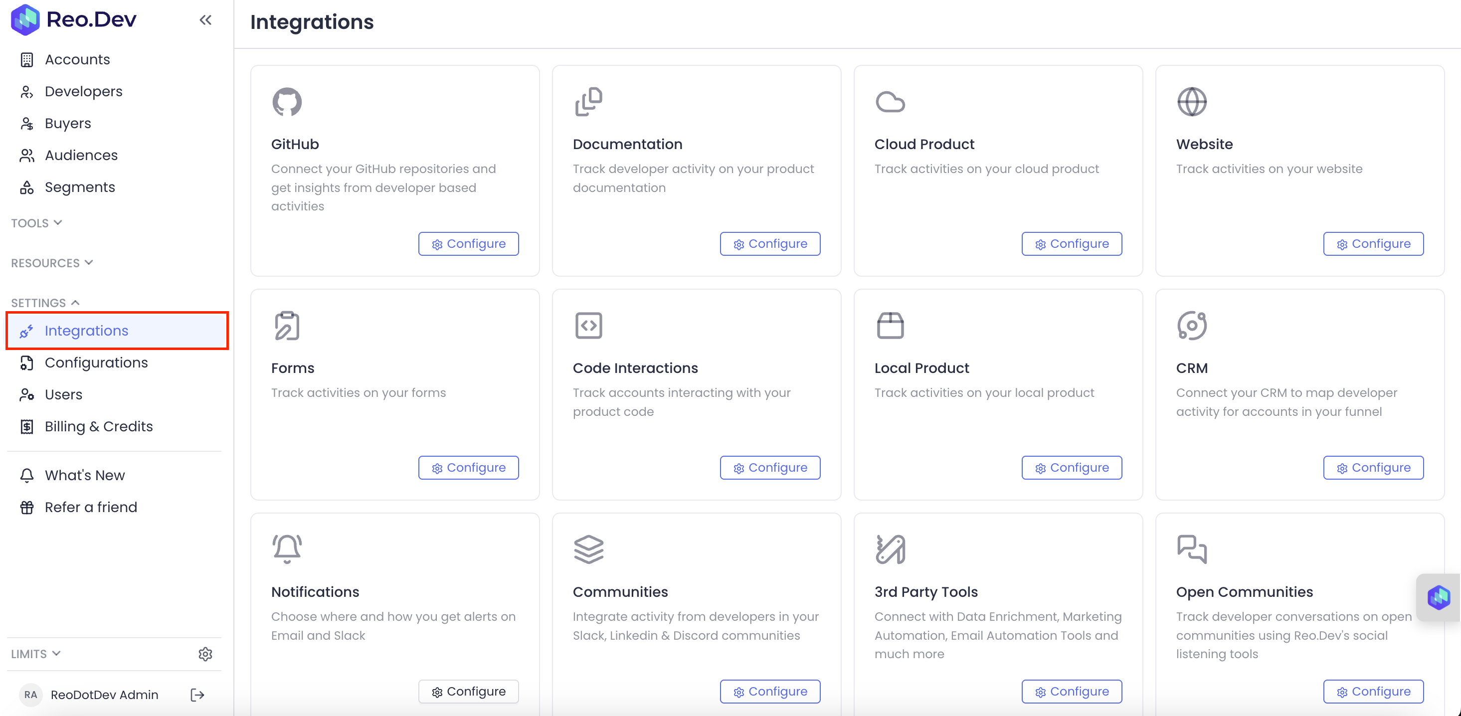Collapse the sidebar with double-chevron icon
The height and width of the screenshot is (716, 1461).
click(205, 20)
